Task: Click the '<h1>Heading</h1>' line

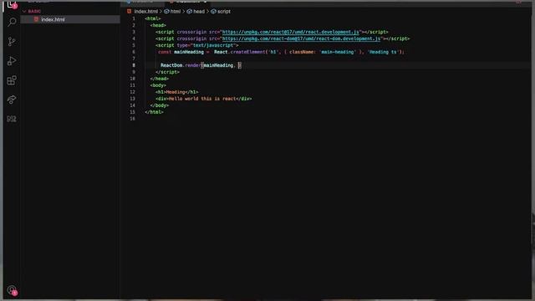Action: point(176,92)
